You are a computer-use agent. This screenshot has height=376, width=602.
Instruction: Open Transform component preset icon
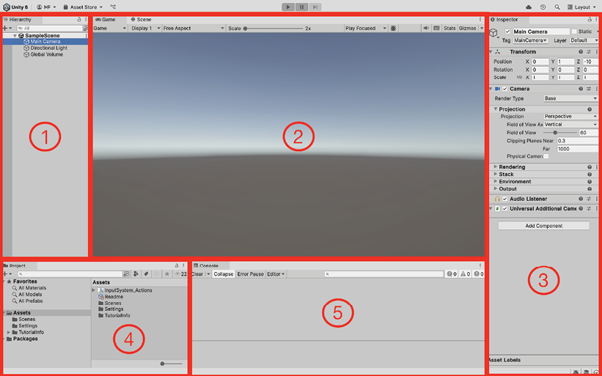coord(589,52)
